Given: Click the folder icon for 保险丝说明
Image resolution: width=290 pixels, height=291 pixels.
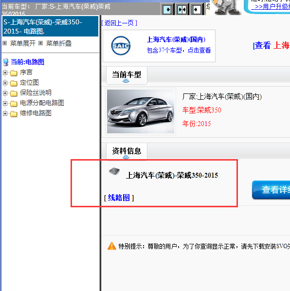Looking at the screenshot, I should click(x=14, y=93).
